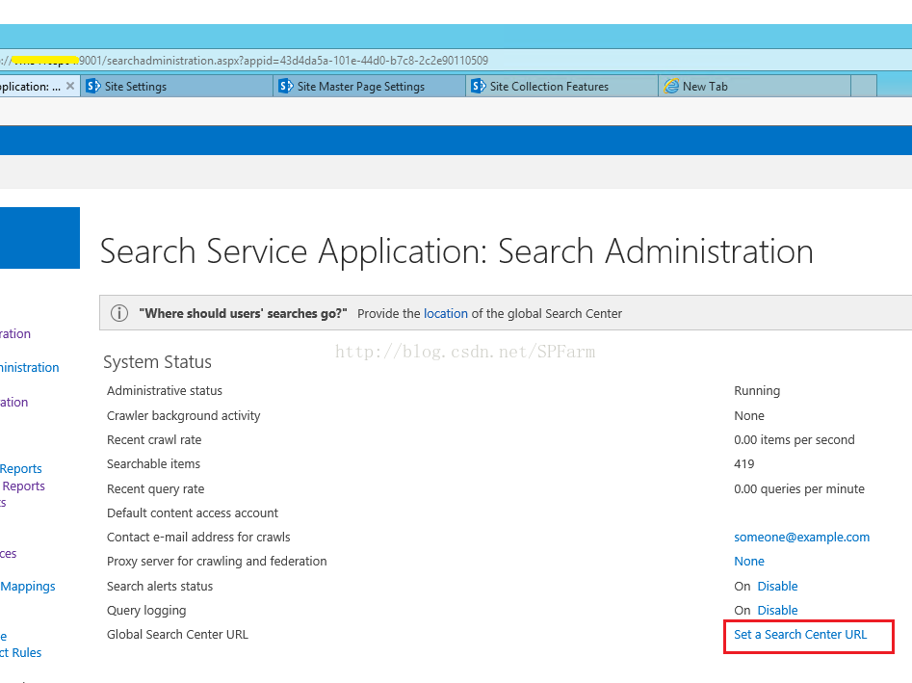Viewport: 912px width, 683px height.
Task: Open the location link for Search Center
Action: point(446,314)
